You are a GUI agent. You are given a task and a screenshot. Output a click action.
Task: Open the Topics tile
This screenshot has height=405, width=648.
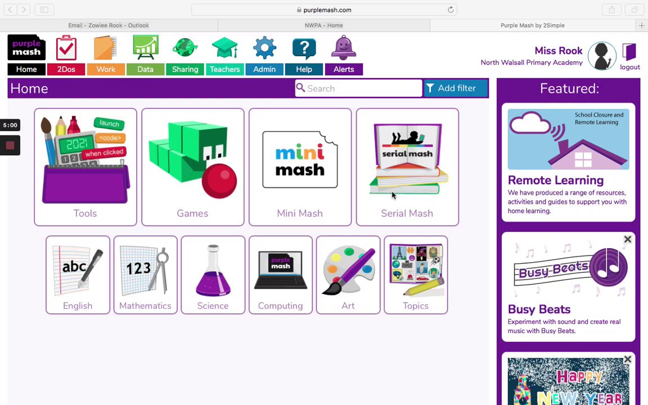click(x=416, y=275)
